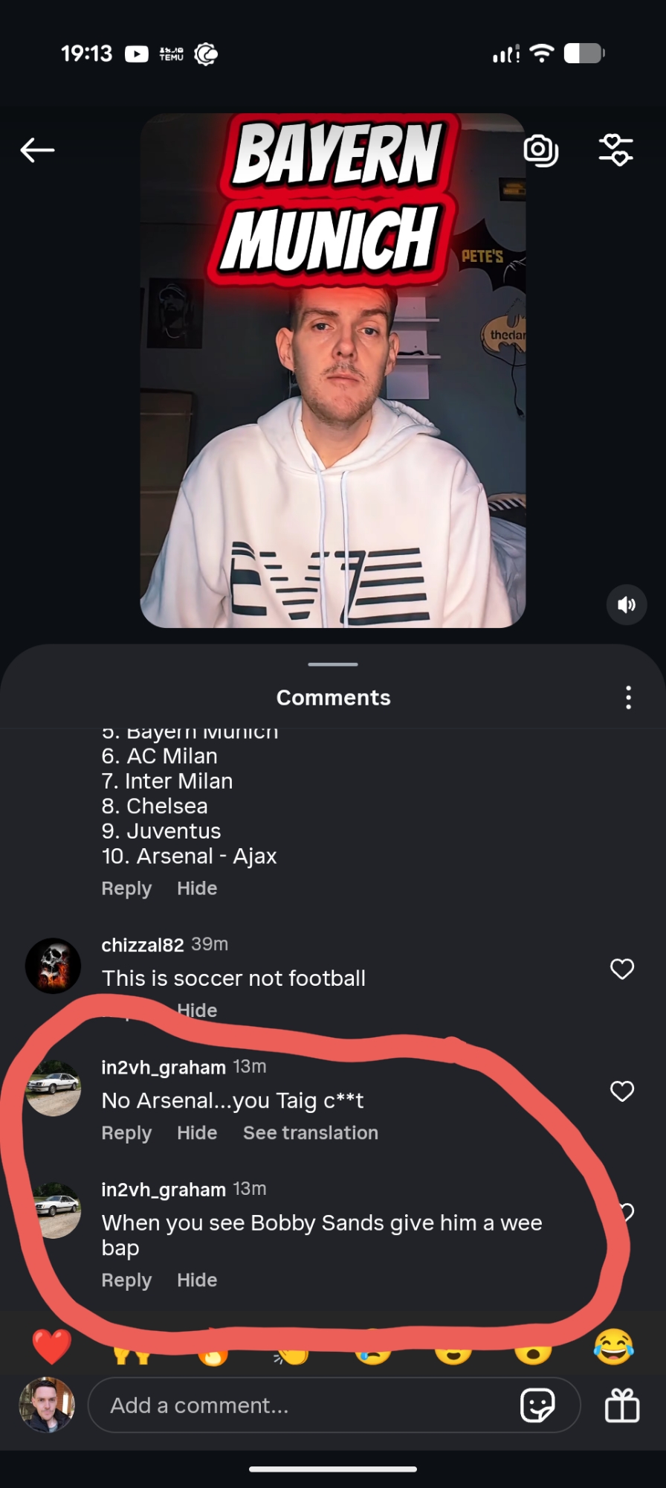Hide the top club list comment
666x1488 pixels.
coord(197,888)
